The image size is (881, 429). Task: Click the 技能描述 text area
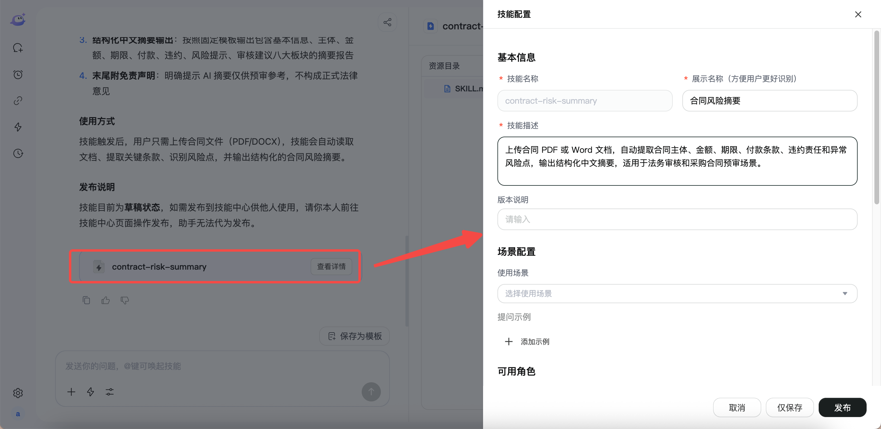tap(677, 161)
